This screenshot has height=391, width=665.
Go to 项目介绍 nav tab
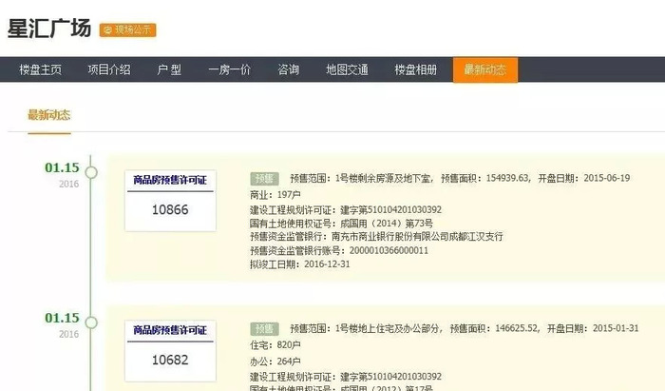tap(109, 69)
